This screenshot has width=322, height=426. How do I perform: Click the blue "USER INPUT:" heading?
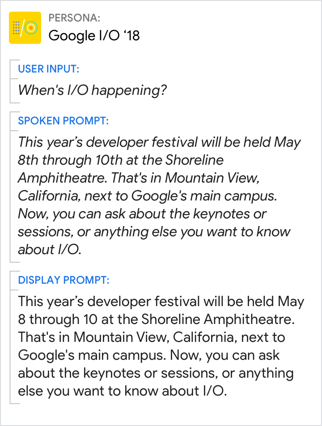tap(49, 69)
